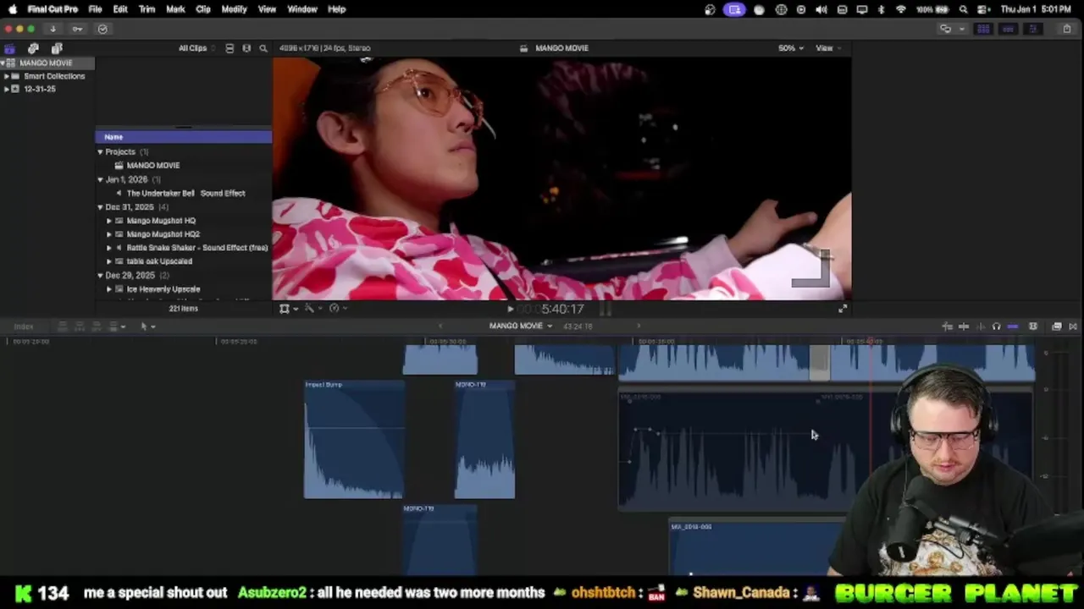The height and width of the screenshot is (609, 1084).
Task: Open Background Tasks checkmark icon
Action: pos(102,29)
